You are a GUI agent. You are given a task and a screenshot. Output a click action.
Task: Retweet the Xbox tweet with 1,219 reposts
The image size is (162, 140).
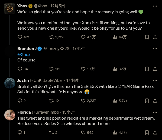point(51,37)
